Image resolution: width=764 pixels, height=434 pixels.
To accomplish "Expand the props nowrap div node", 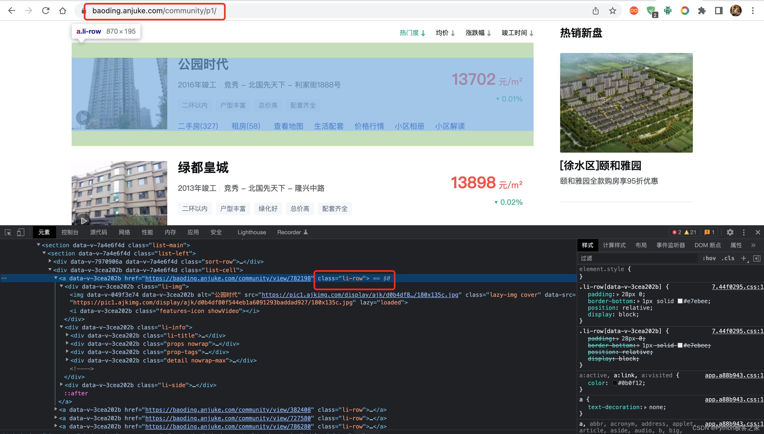I will pos(67,343).
